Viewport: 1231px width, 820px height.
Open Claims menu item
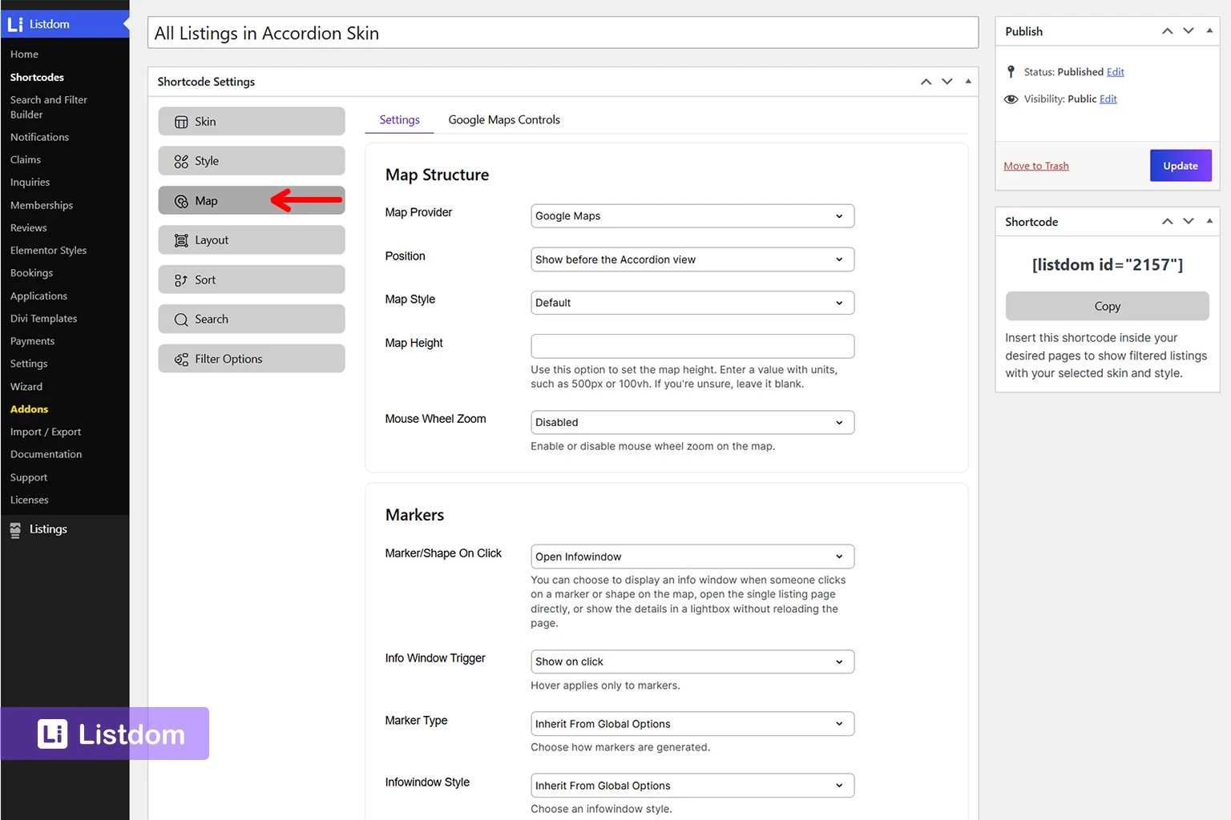click(x=26, y=160)
